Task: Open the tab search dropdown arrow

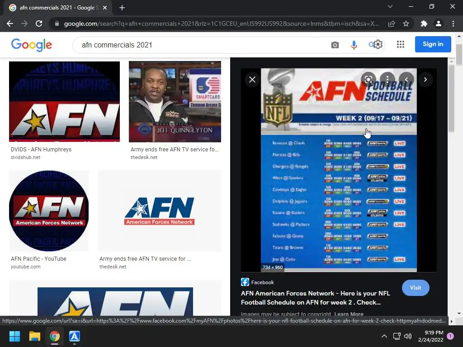Action: 390,6
